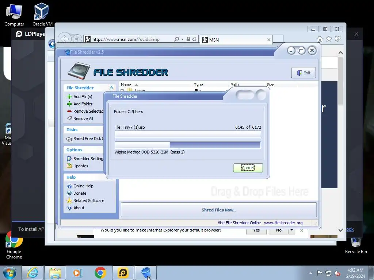Click the LDPlayer taskbar icon
Viewport: 374px width, 280px height.
point(123,273)
